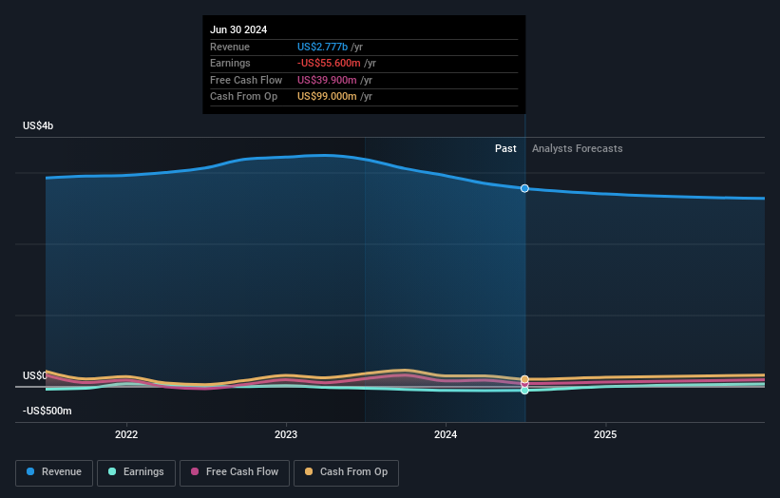Click the teal Earnings legend dot
Viewport: 780px width, 498px height.
click(112, 471)
